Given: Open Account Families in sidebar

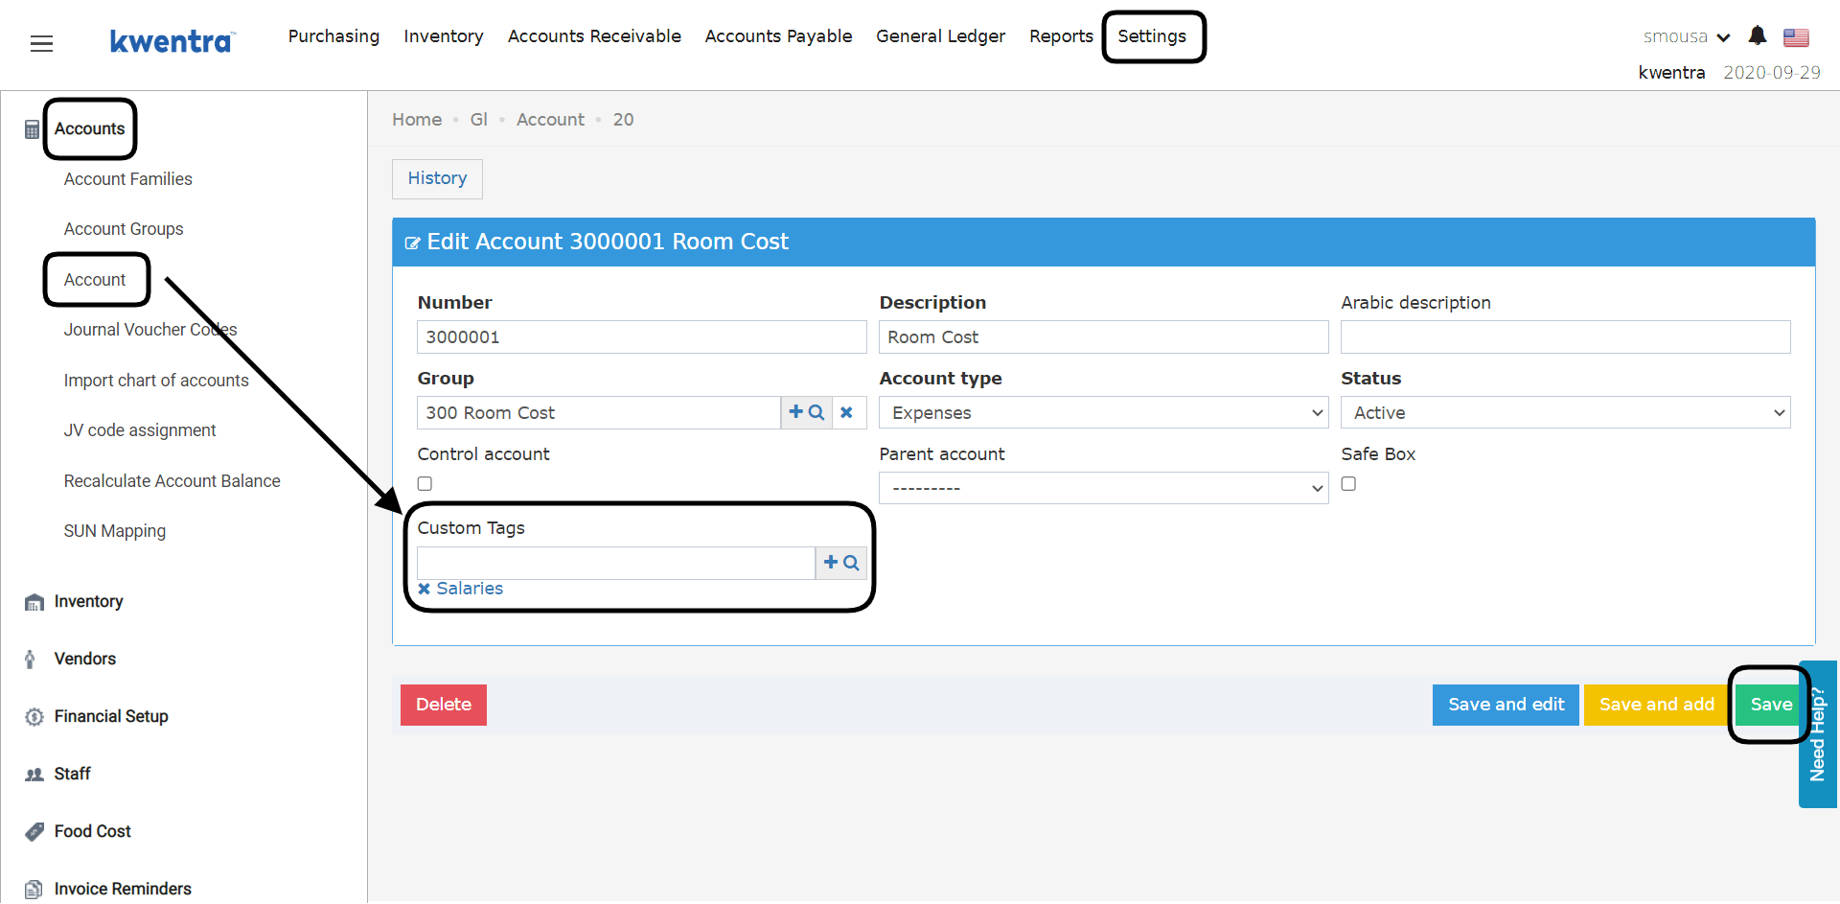Looking at the screenshot, I should [x=128, y=179].
